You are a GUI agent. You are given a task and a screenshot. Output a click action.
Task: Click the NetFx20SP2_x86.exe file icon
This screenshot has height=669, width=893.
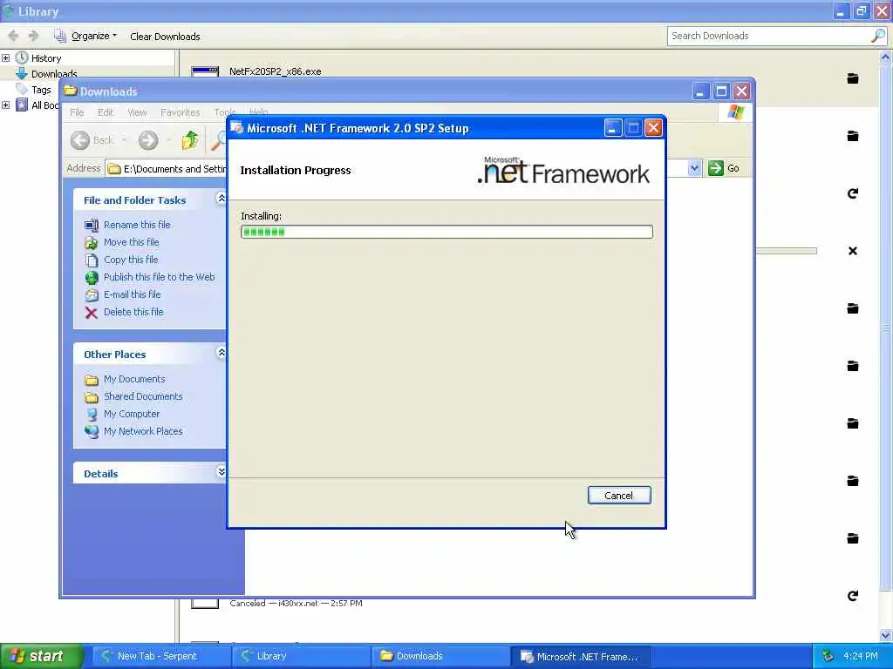click(205, 71)
